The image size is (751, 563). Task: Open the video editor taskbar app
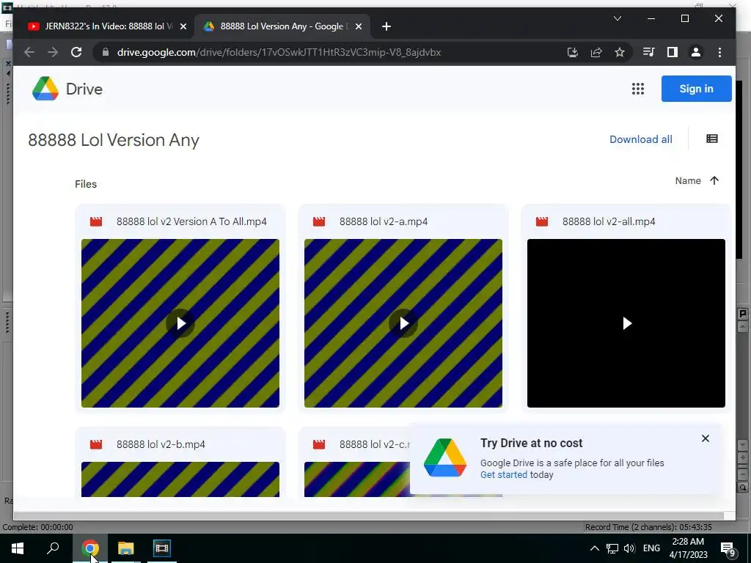pyautogui.click(x=162, y=548)
